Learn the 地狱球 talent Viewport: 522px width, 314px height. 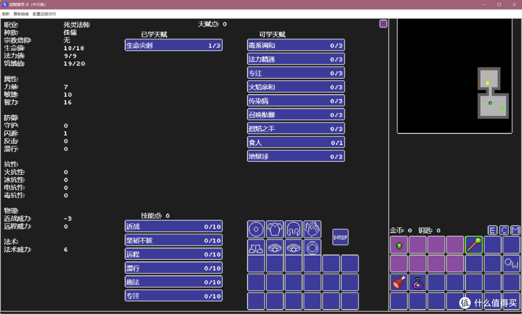(296, 157)
